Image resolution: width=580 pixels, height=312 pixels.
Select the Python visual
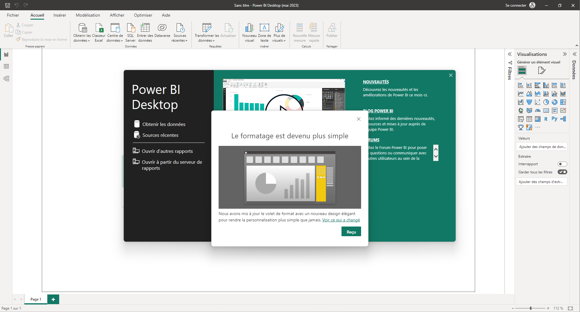pos(554,119)
